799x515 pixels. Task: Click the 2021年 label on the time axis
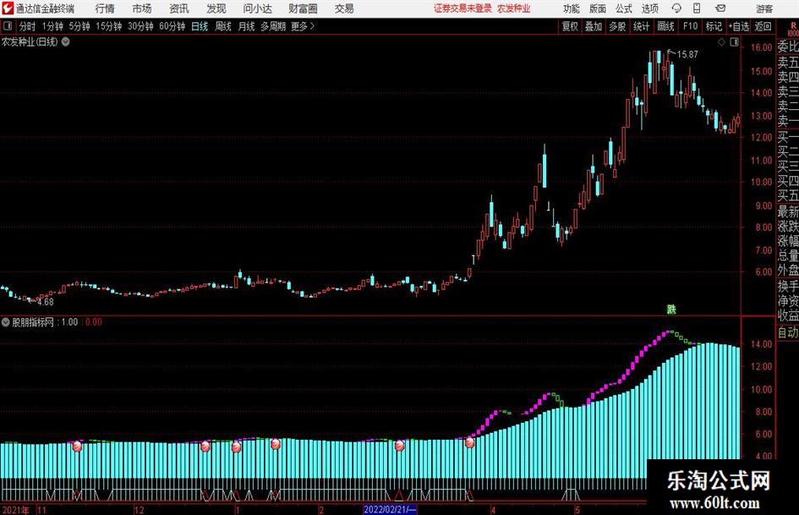[x=16, y=510]
